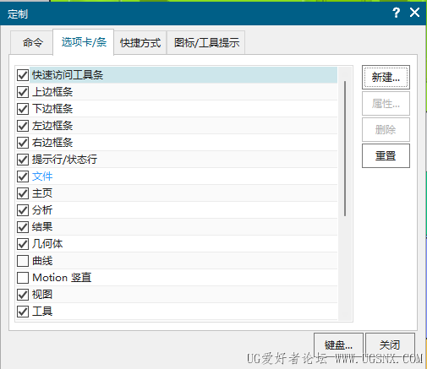
Task: Toggle the 上边框条 checkbox
Action: [23, 92]
